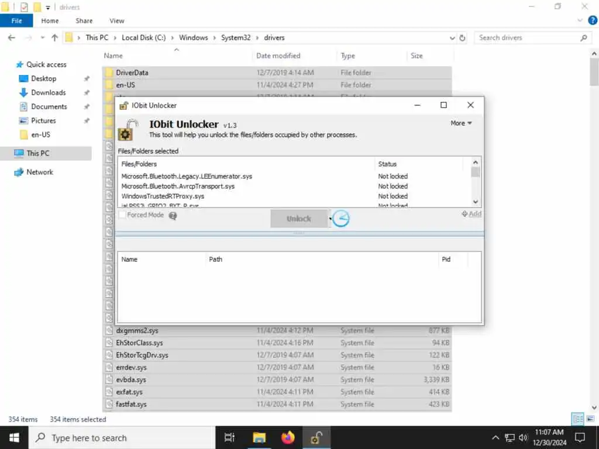
Task: Click the Pid column header
Action: (x=446, y=259)
